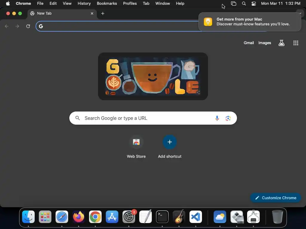Open a new tab with plus button
This screenshot has height=229, width=306.
click(103, 13)
